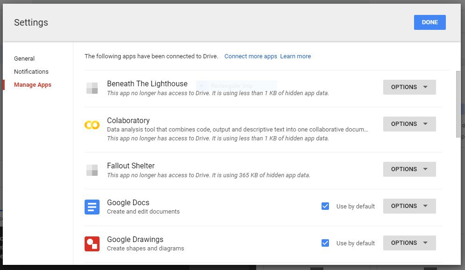Open OPTIONS dropdown for Google Drawings

409,243
